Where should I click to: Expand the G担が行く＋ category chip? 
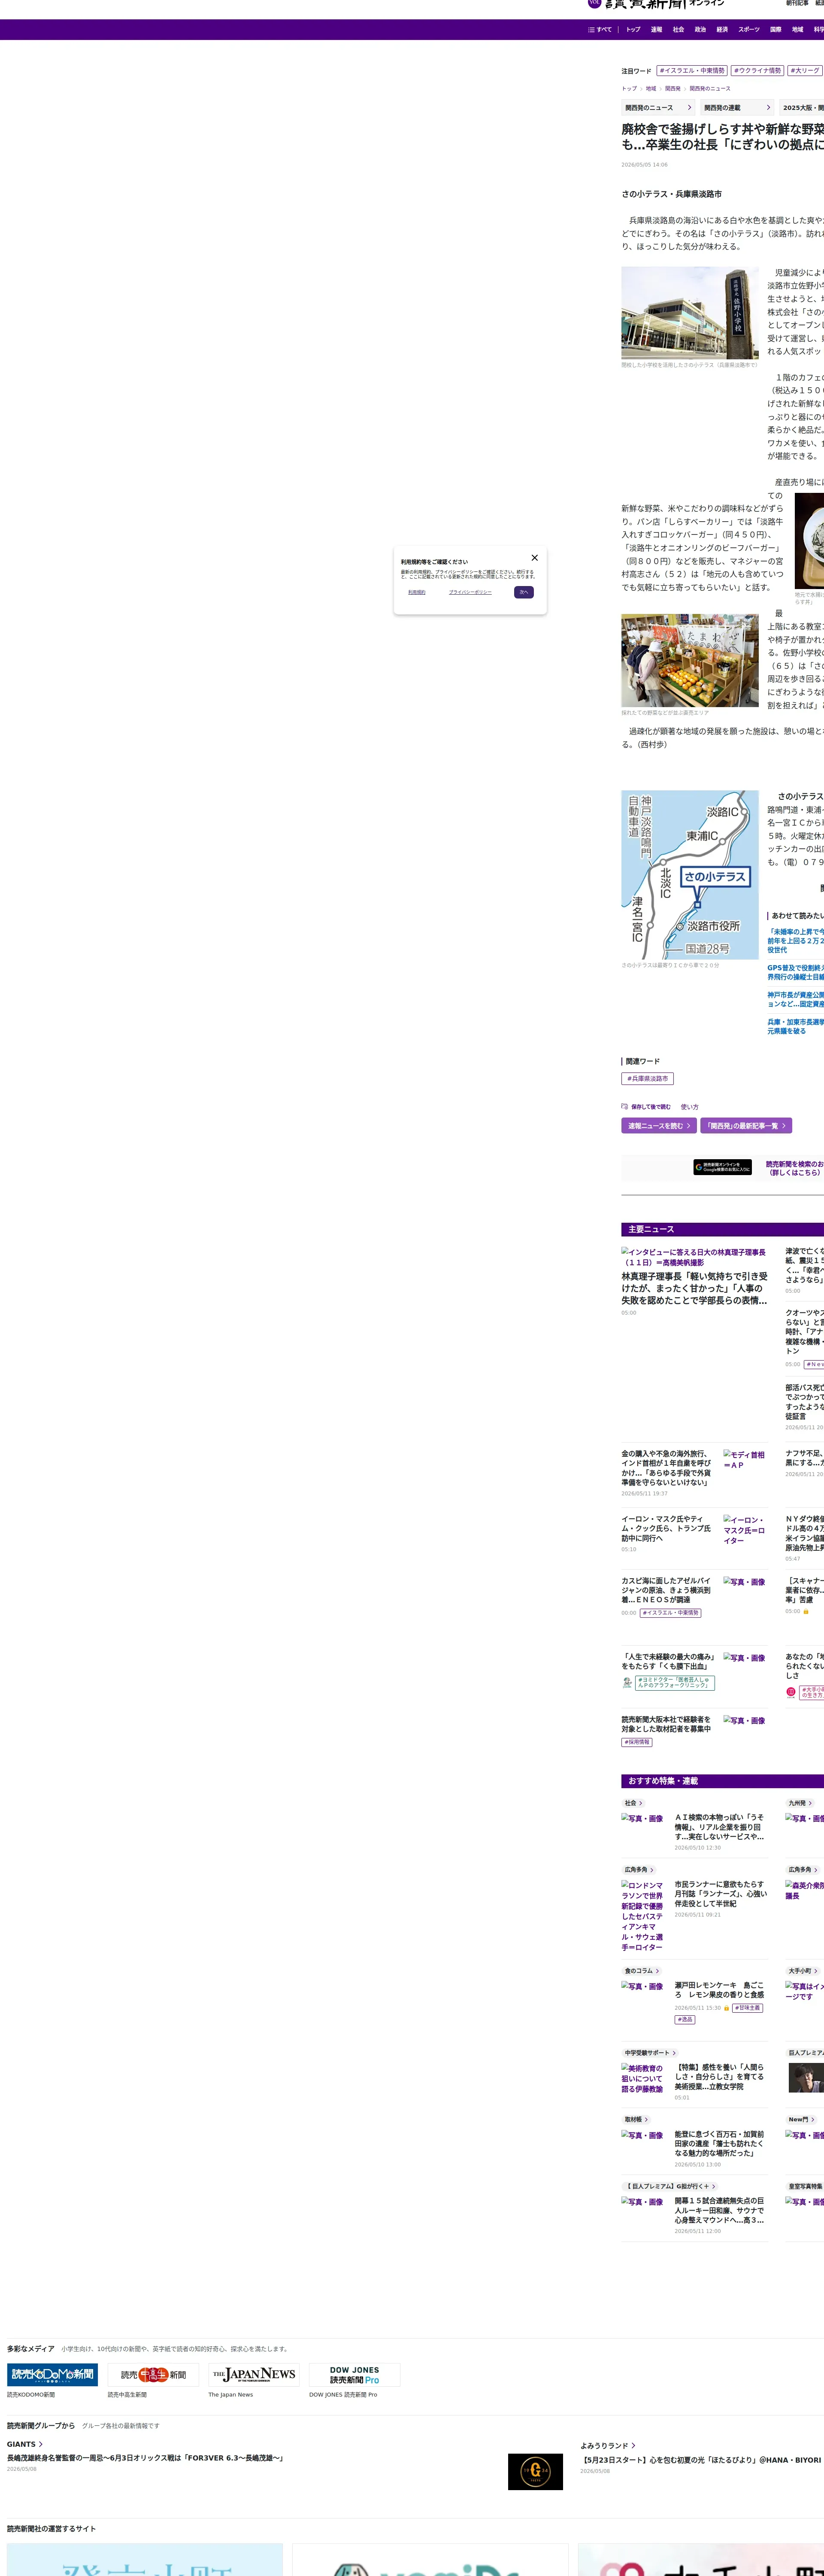pyautogui.click(x=669, y=2186)
